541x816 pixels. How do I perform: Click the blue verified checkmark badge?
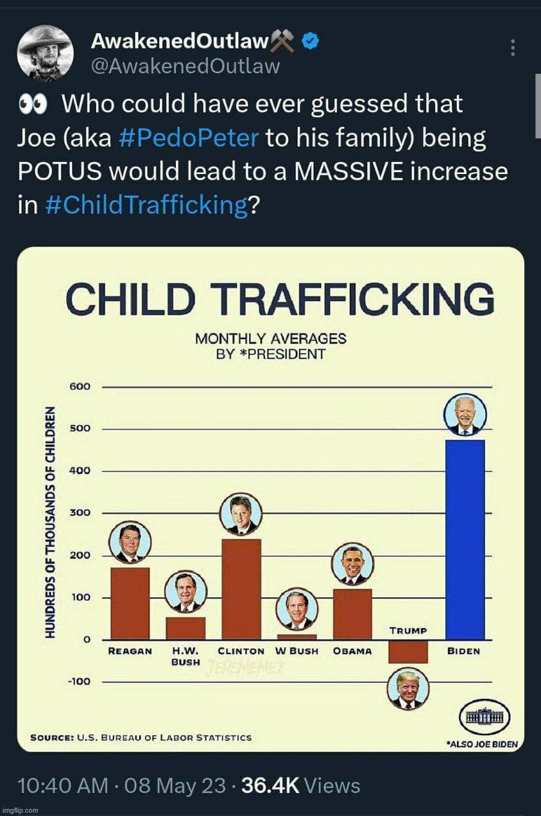point(311,42)
